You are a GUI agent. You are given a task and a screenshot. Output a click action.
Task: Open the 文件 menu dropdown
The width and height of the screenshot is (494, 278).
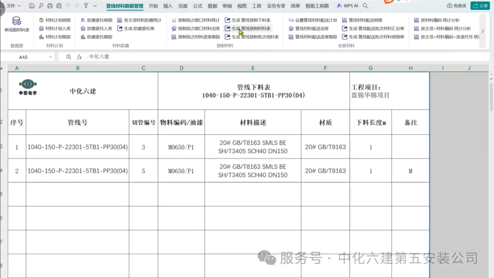tap(13, 5)
